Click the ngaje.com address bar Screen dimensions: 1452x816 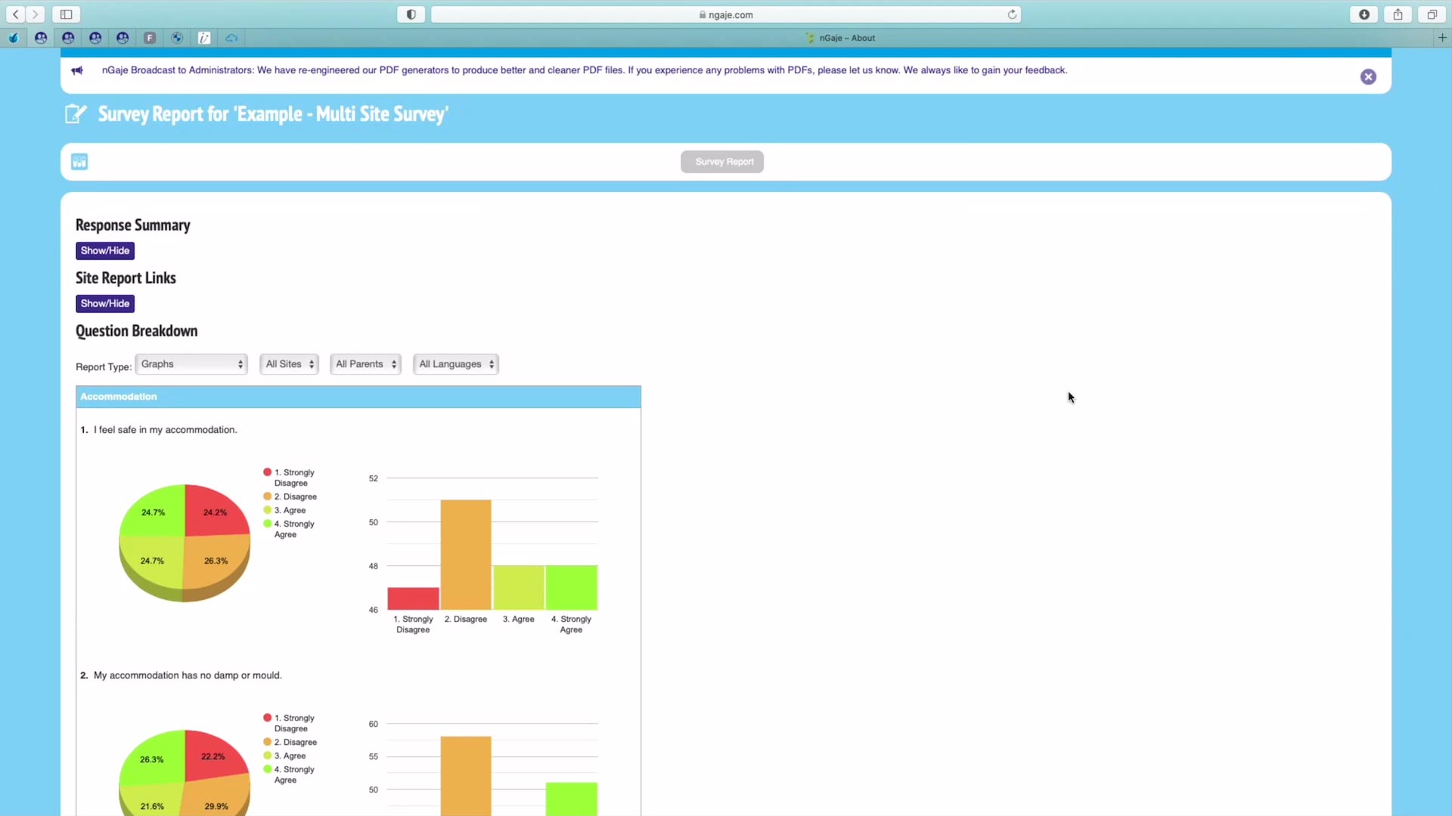click(726, 14)
